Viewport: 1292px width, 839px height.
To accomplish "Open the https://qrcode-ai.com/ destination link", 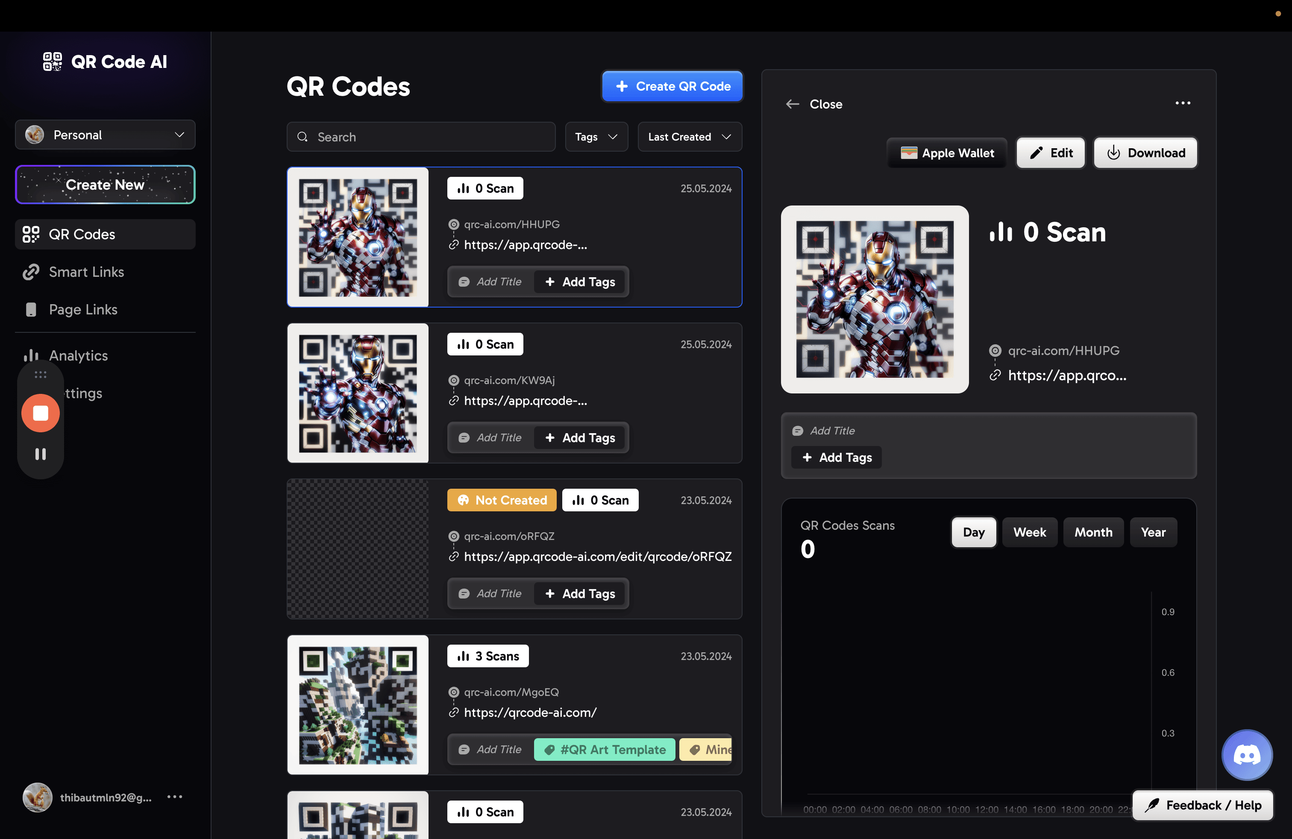I will [530, 713].
